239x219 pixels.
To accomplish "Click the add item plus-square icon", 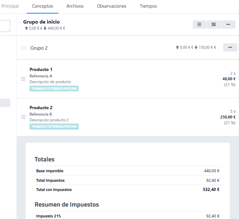I will pos(199,25).
